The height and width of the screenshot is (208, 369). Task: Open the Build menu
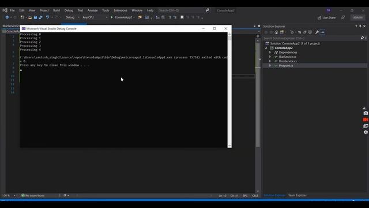coord(57,10)
